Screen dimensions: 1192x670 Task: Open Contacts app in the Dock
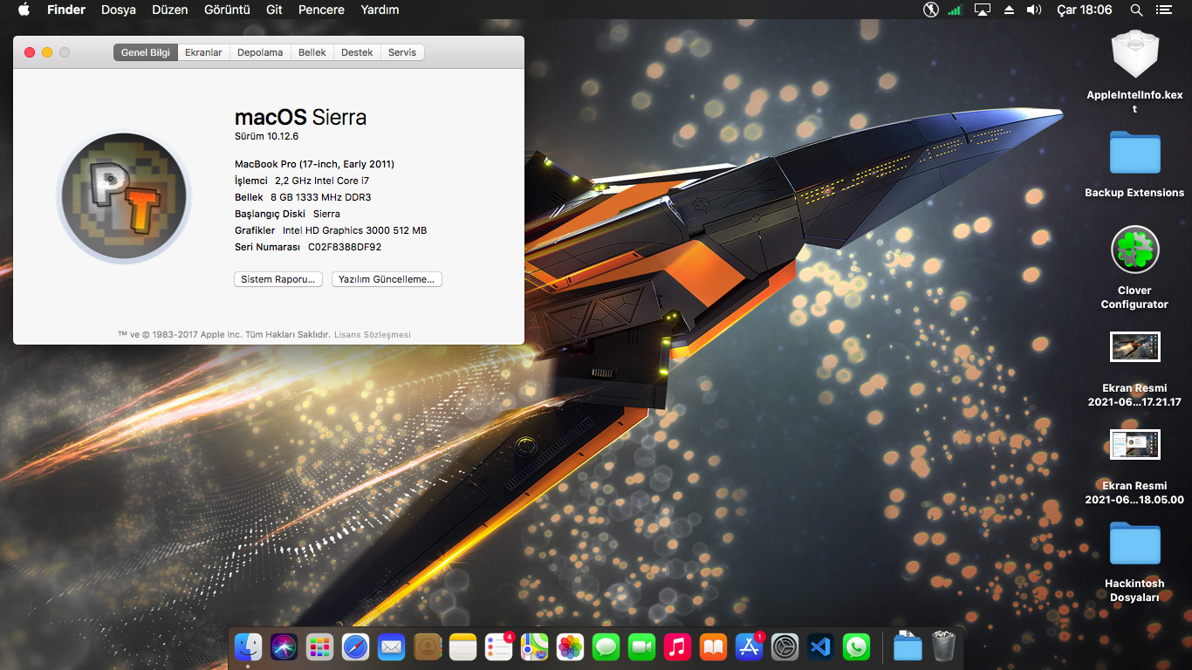[428, 646]
